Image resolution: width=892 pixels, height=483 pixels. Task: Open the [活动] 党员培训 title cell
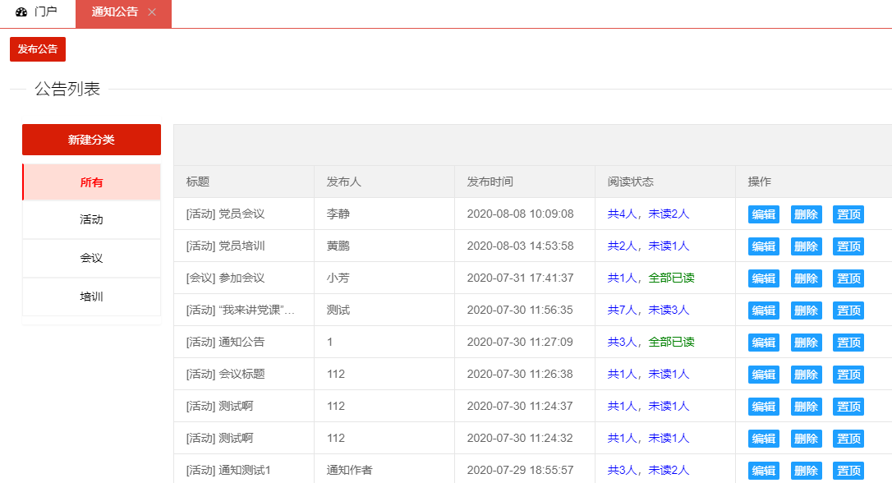pyautogui.click(x=226, y=246)
